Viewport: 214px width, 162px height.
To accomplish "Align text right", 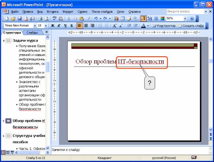I will pyautogui.click(x=92, y=25).
